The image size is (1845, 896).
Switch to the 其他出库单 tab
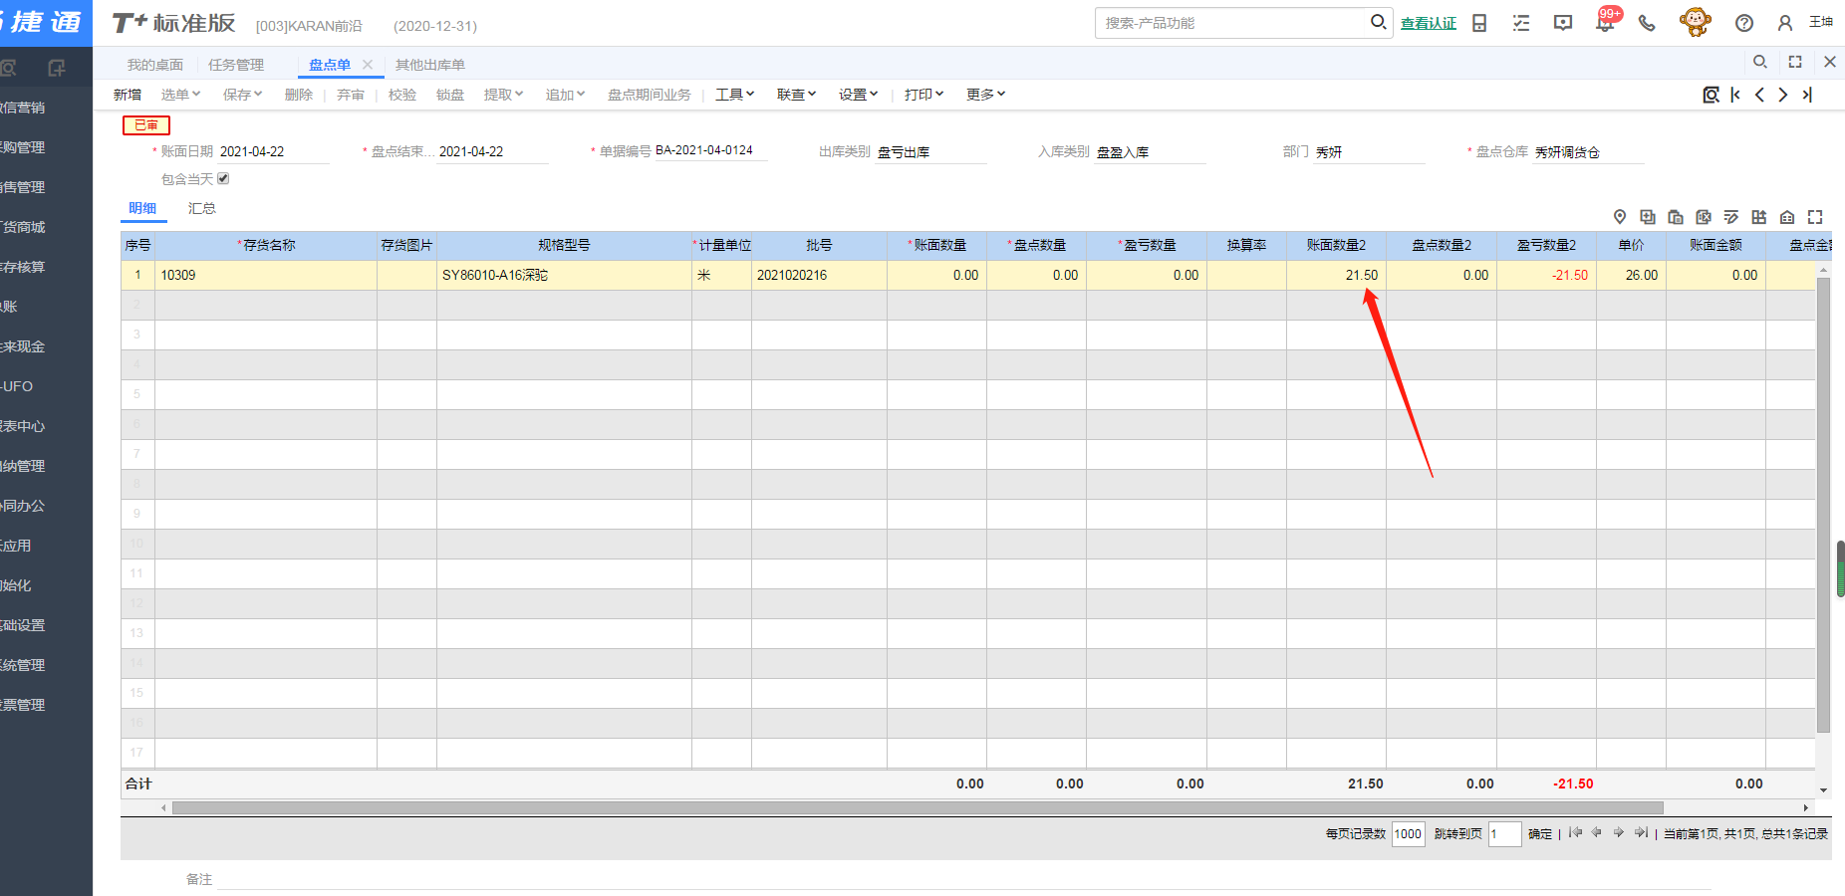point(430,65)
